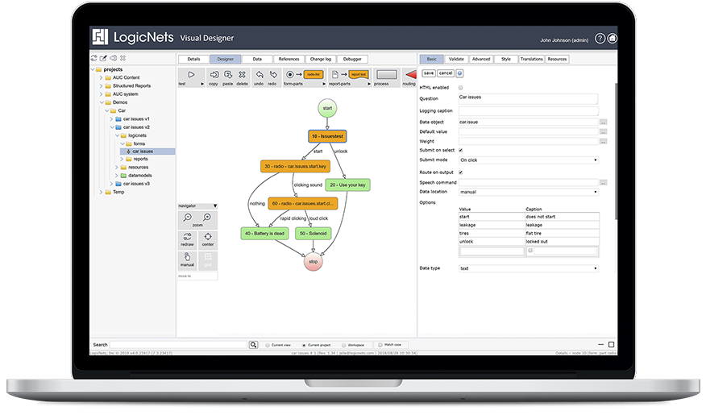Viewport: 706px width, 415px height.
Task: Click the center icon in navigator
Action: pyautogui.click(x=208, y=236)
